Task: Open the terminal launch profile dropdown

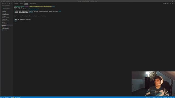Action: click(x=169, y=3)
